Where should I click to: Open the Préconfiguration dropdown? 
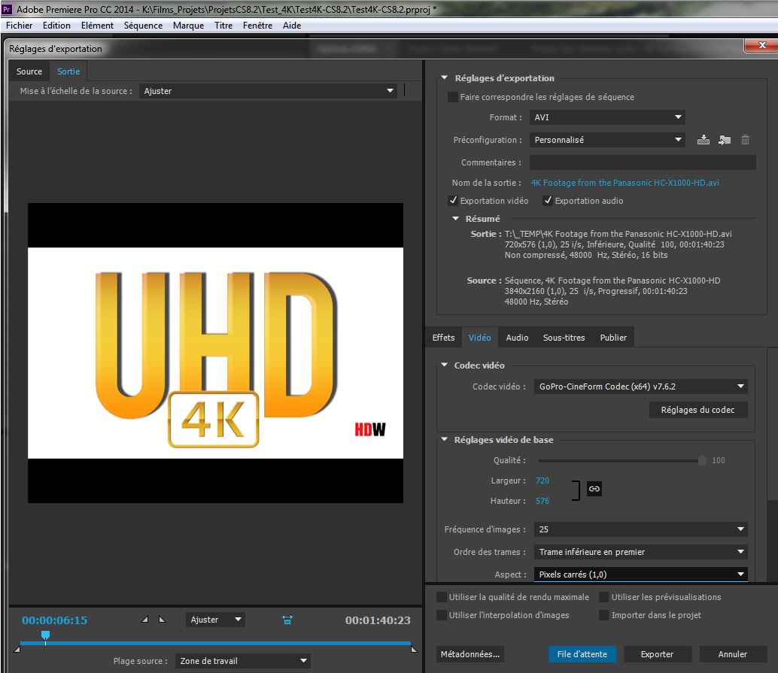[x=607, y=140]
